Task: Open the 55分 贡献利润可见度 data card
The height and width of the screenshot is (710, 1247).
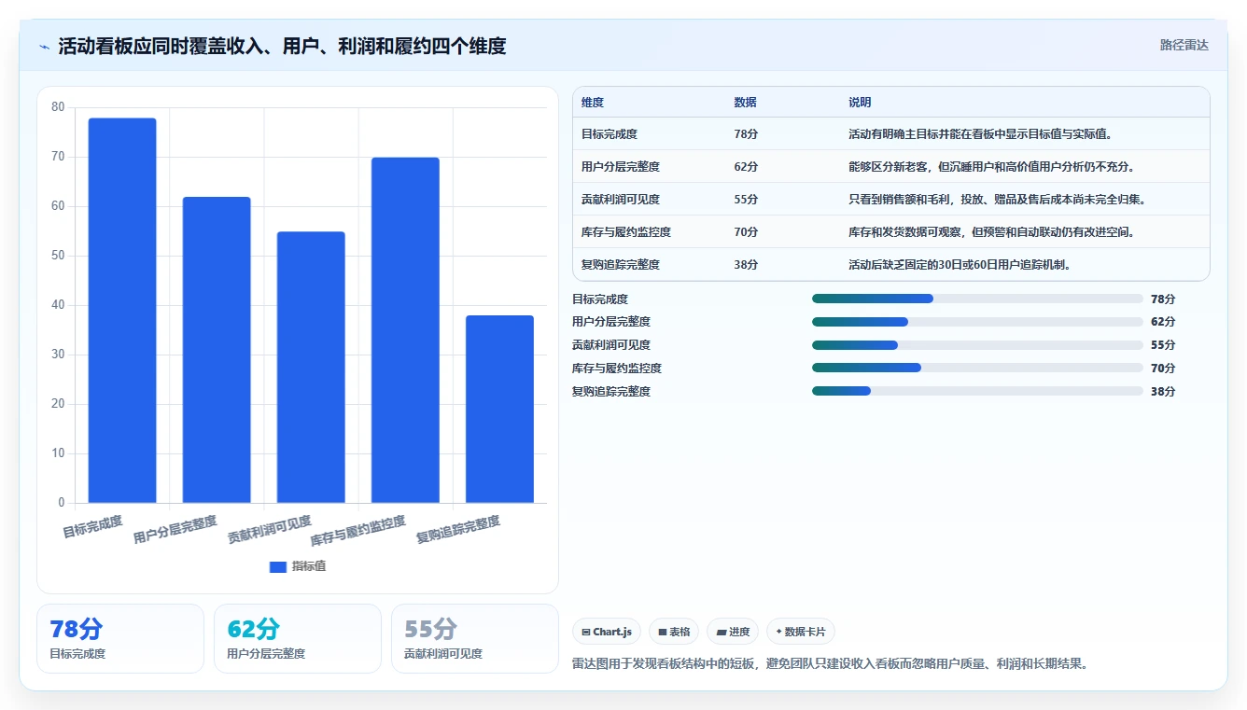Action: [474, 638]
